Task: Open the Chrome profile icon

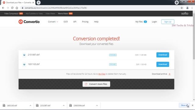Action: [187, 8]
